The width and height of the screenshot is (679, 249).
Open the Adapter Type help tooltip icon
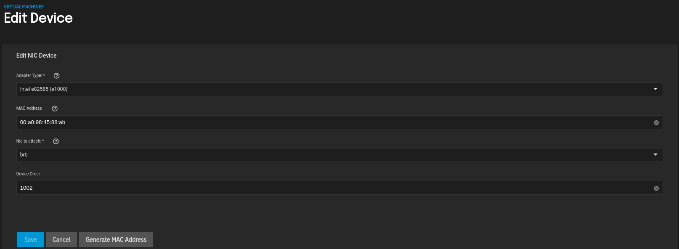56,76
